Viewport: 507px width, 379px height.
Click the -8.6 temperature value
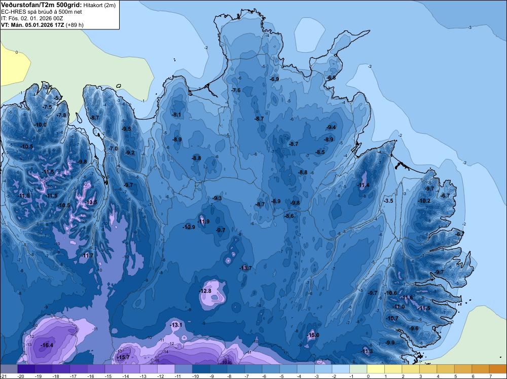[x=289, y=216]
